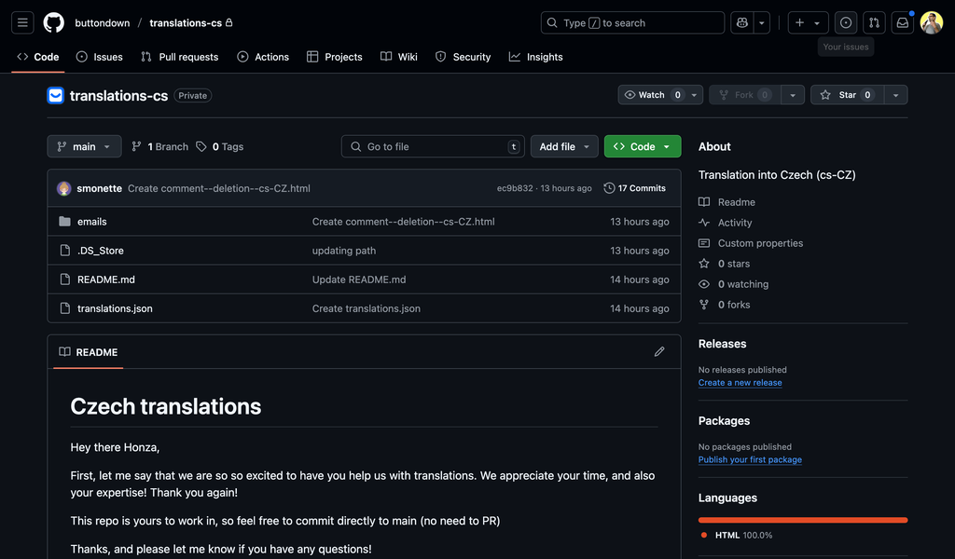Open latest commit message link
The height and width of the screenshot is (559, 955).
[218, 188]
